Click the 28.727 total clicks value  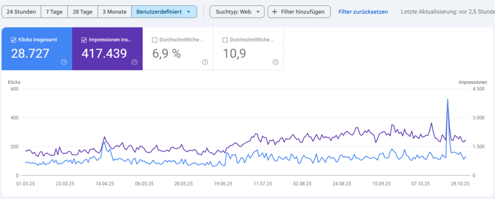[30, 53]
